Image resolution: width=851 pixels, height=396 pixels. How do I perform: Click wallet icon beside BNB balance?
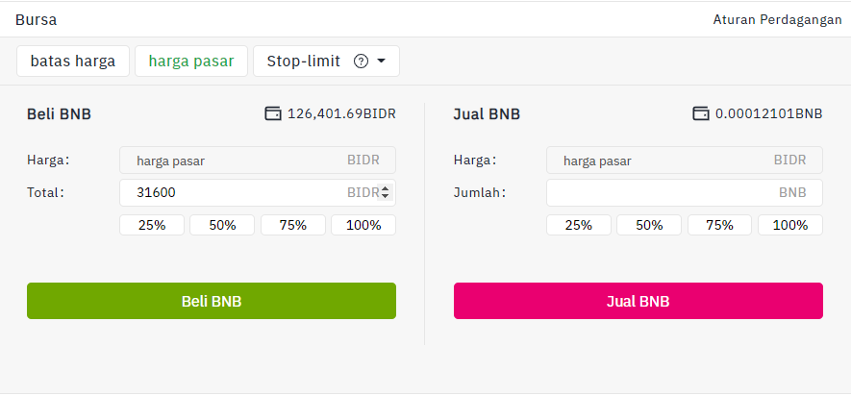(x=701, y=113)
